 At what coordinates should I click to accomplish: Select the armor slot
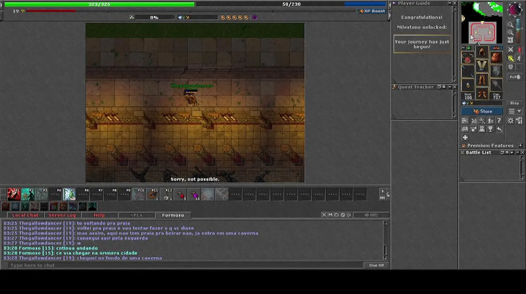coord(482,65)
